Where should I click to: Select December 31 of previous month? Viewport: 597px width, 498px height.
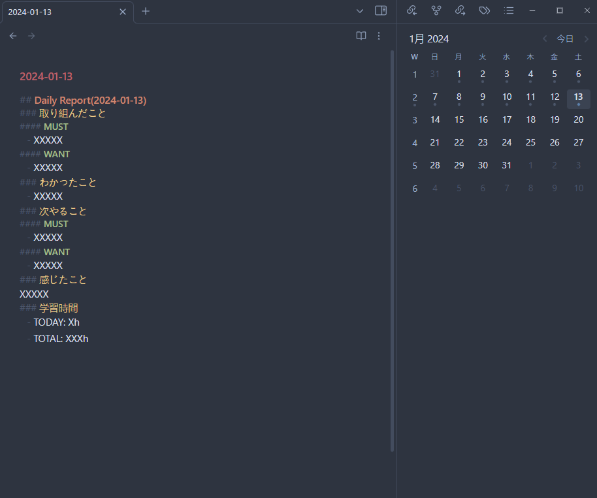point(435,74)
